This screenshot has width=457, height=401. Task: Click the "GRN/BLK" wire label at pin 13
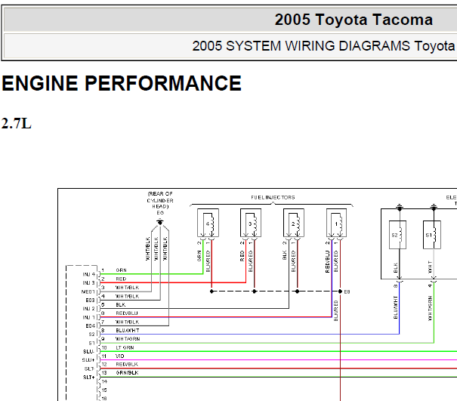[127, 373]
